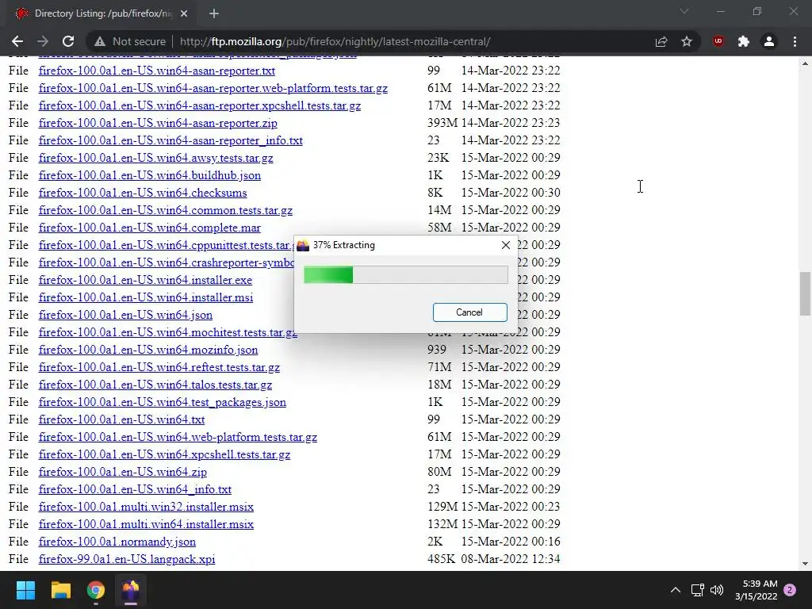Download firefox-99.0a1.en-US.langpack.xpi
812x609 pixels.
(127, 559)
